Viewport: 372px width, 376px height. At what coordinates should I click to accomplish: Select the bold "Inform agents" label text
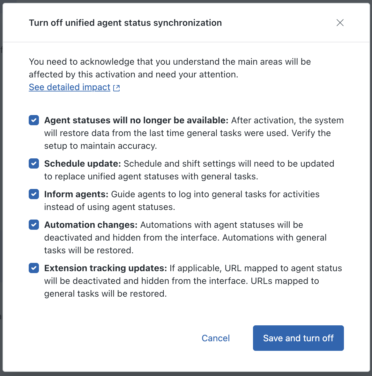pos(76,194)
